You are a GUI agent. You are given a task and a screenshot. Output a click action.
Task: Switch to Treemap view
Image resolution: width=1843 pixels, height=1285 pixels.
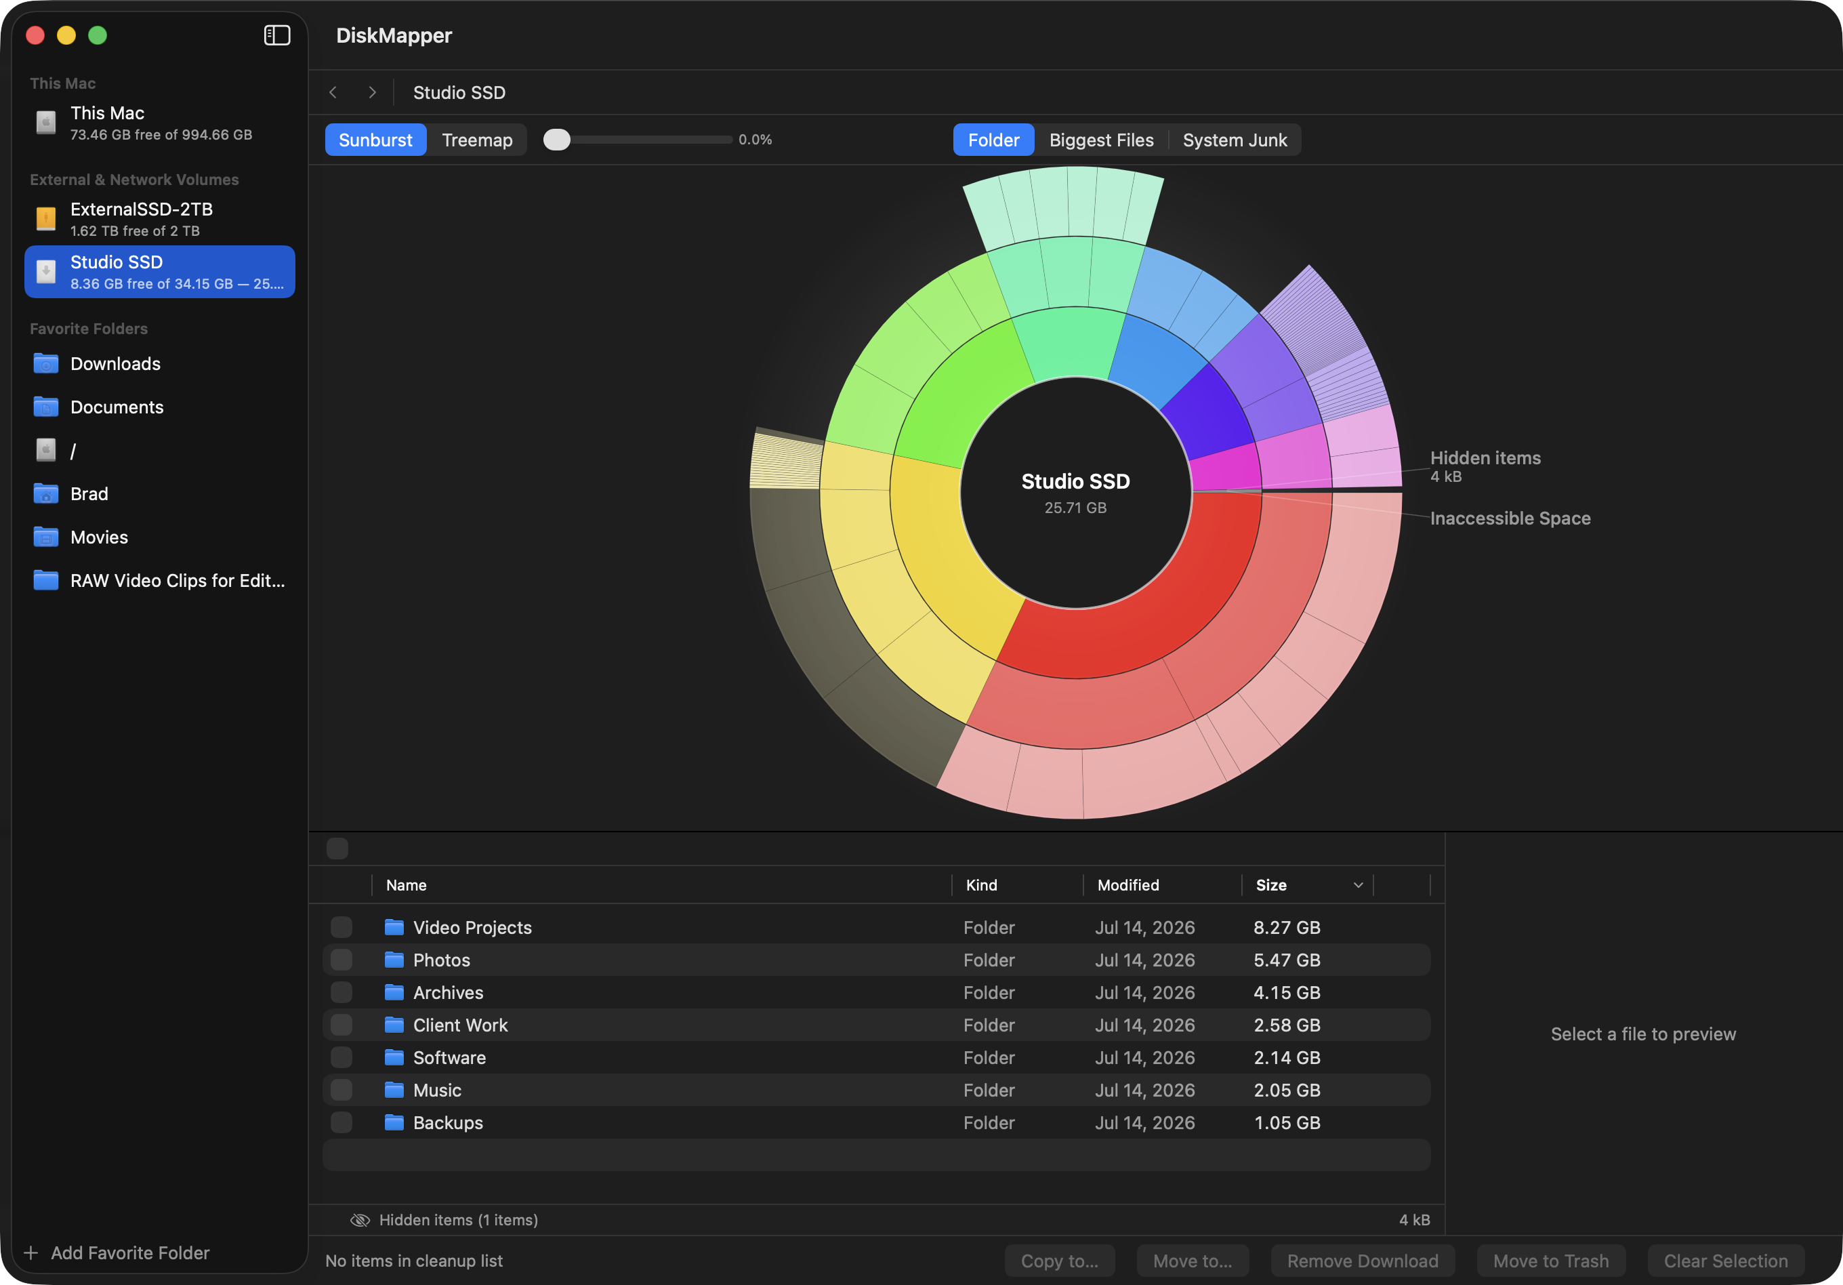(x=477, y=140)
